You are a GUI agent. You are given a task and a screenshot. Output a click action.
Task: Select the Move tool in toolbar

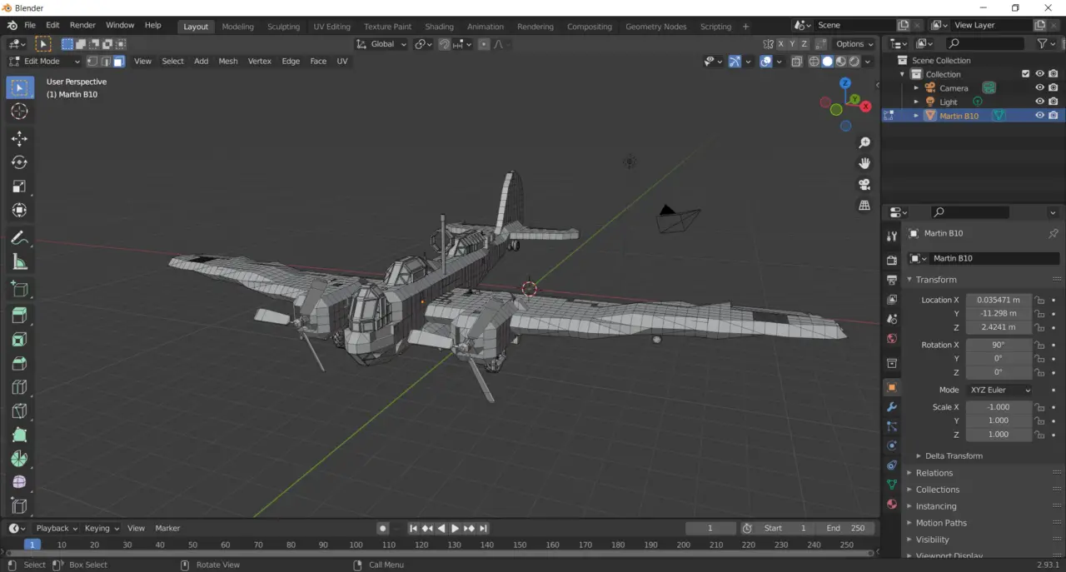pyautogui.click(x=20, y=139)
